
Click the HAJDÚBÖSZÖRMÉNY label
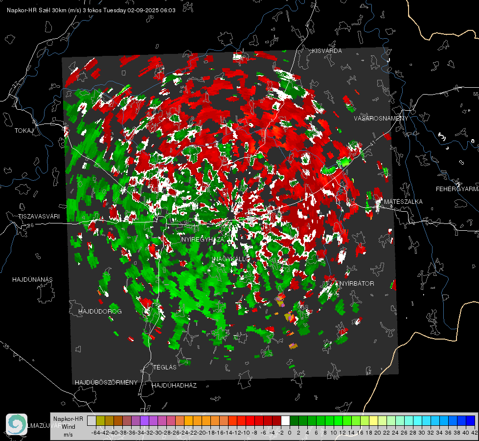coord(106,383)
